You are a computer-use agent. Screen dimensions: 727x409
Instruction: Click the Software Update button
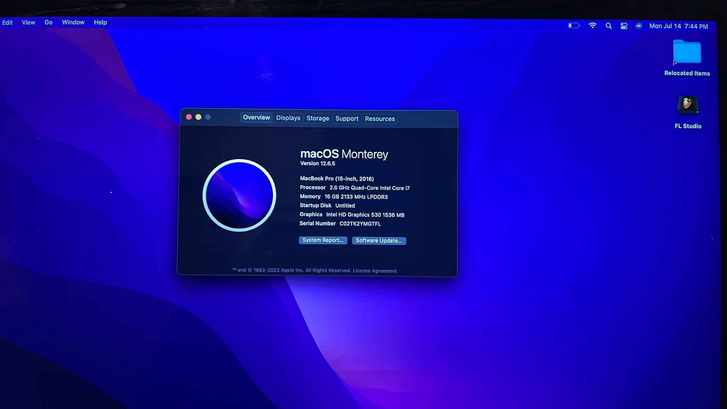379,241
